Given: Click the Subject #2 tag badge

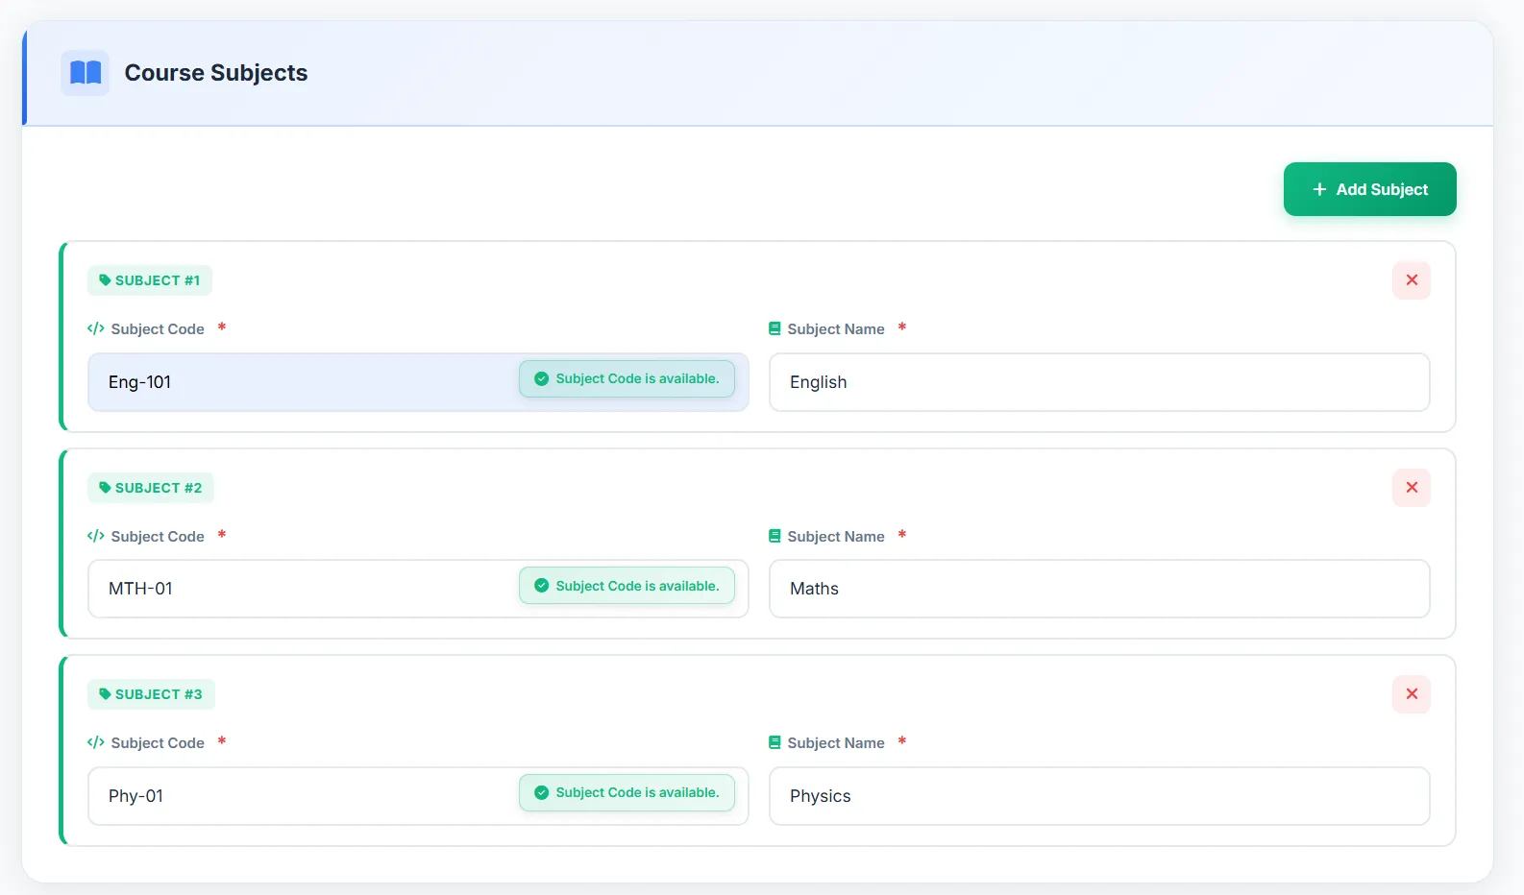Looking at the screenshot, I should point(151,488).
